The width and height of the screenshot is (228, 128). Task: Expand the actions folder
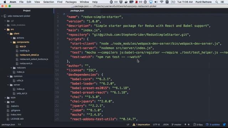(11, 38)
